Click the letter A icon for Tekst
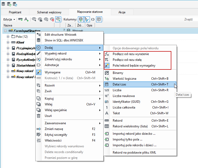 [x=107, y=113]
